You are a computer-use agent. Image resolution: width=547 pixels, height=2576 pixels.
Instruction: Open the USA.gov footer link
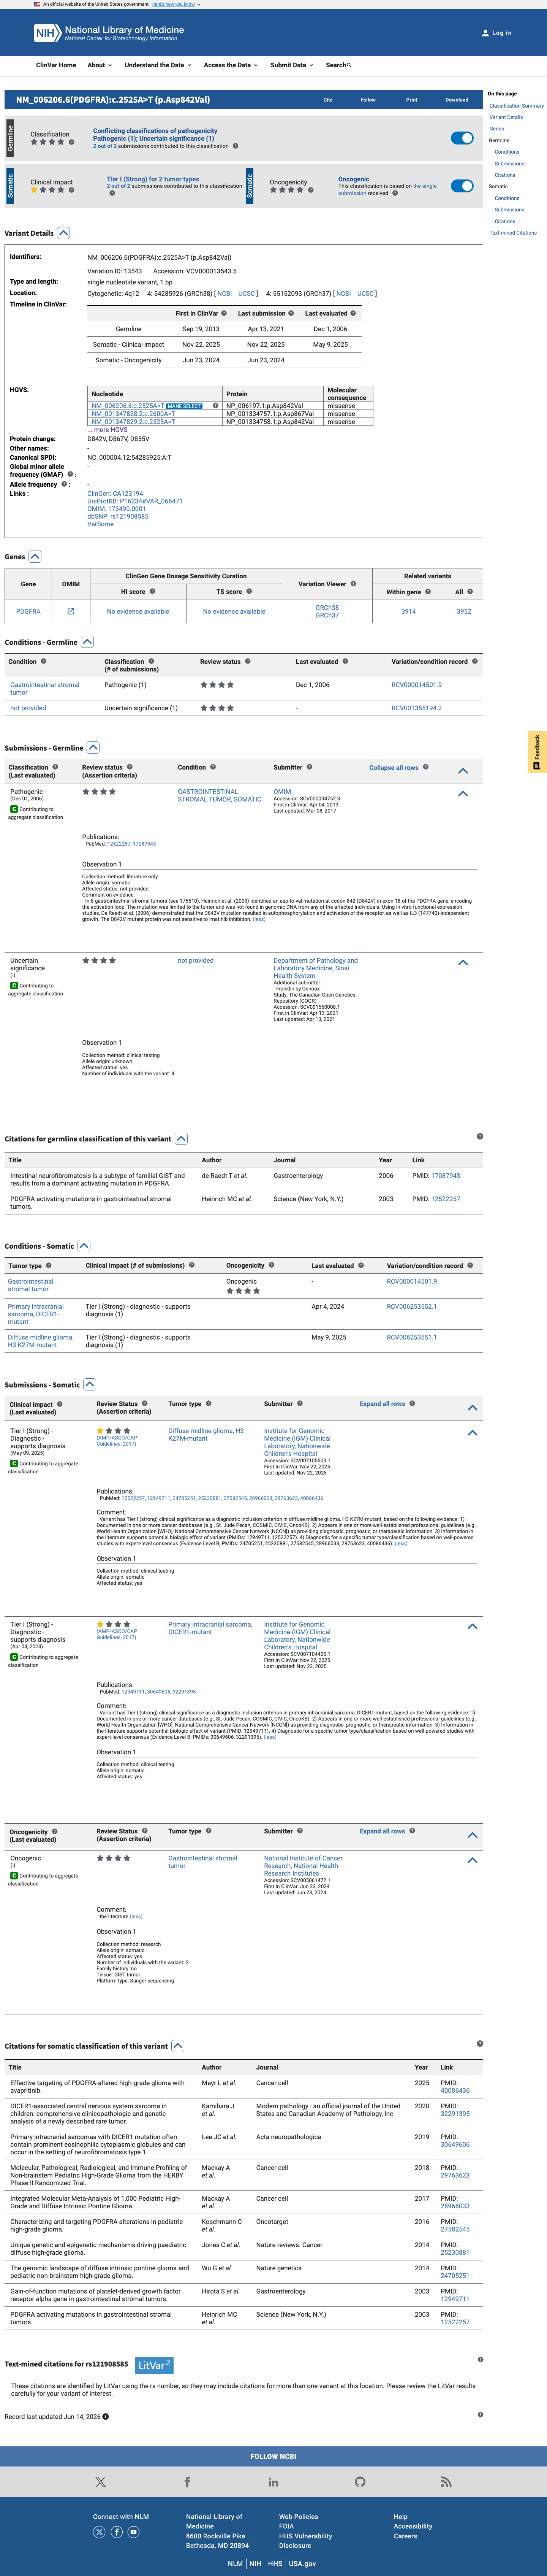pos(302,2563)
